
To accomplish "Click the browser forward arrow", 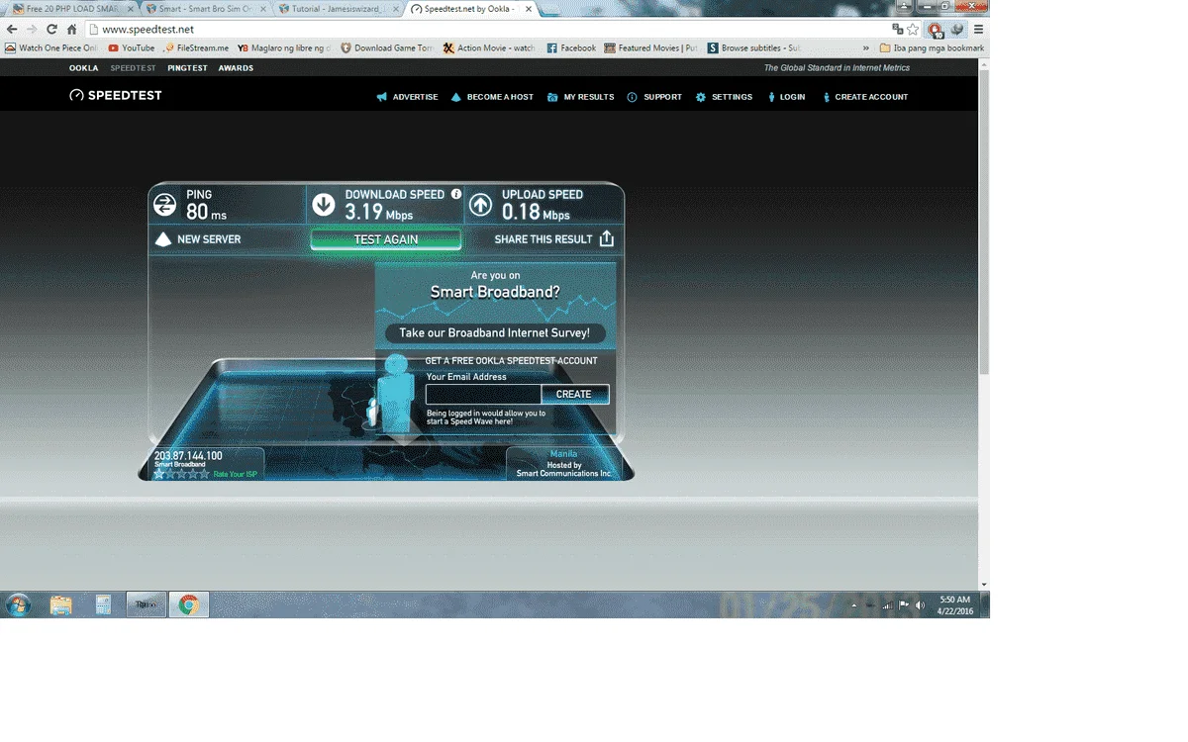I will click(x=32, y=30).
